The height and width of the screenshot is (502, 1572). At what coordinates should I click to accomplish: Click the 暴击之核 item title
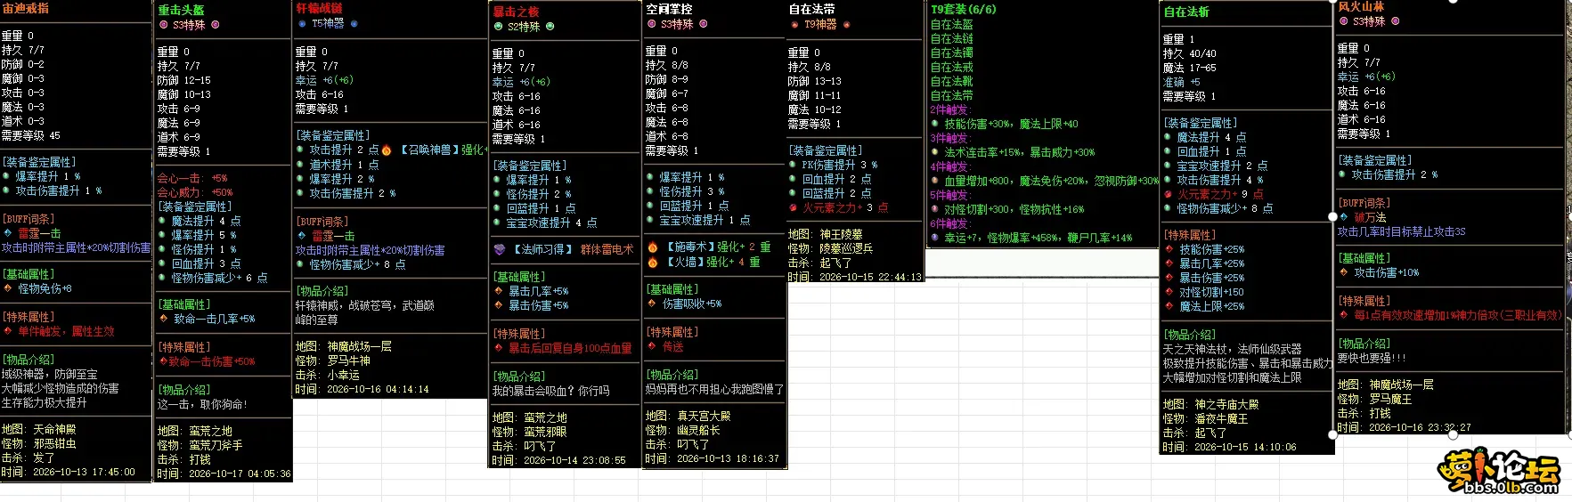517,12
